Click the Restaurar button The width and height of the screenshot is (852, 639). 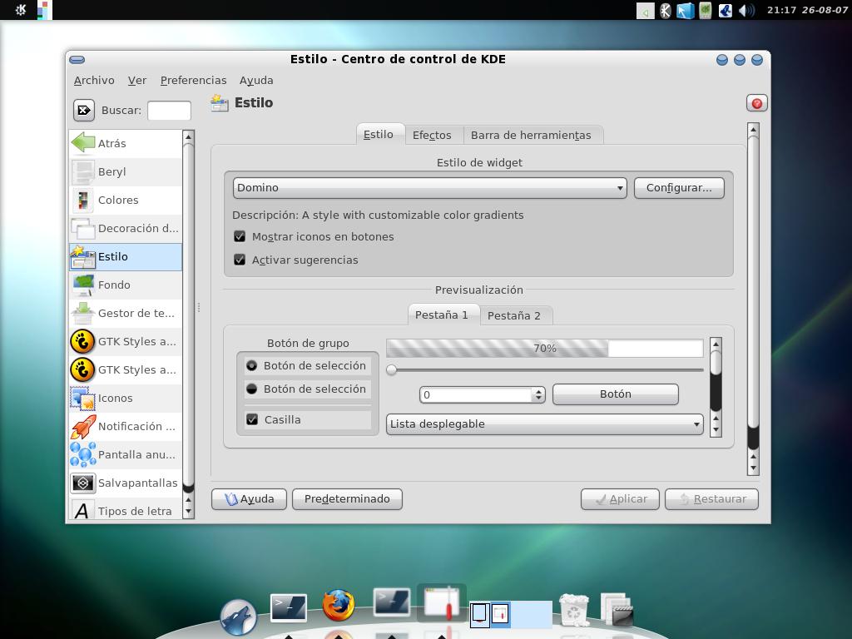pyautogui.click(x=712, y=499)
